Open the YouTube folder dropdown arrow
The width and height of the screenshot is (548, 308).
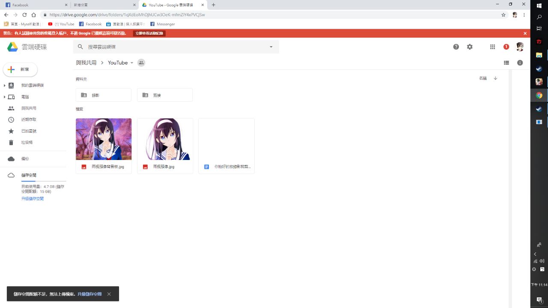132,63
